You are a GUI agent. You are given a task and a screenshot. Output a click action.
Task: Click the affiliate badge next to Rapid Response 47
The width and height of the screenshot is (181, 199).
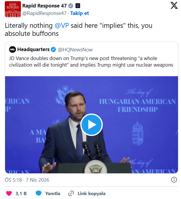click(x=78, y=6)
